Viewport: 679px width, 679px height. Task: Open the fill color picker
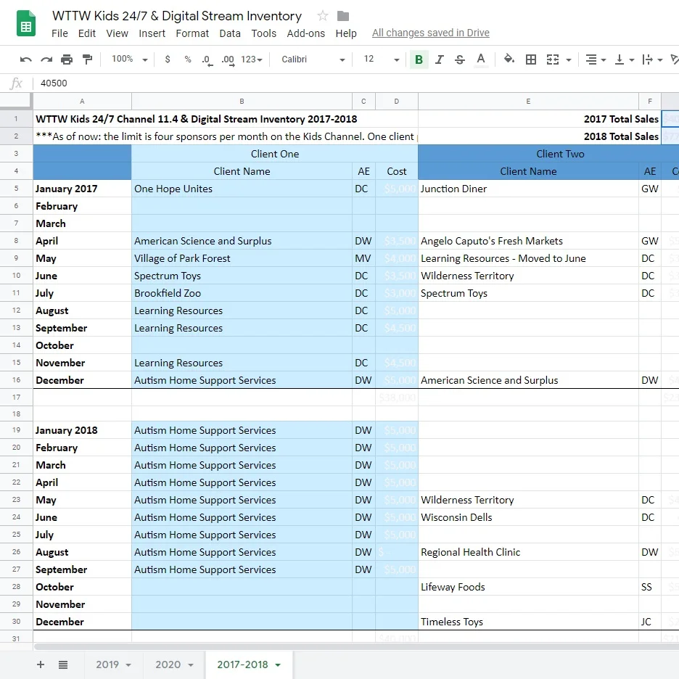(509, 59)
